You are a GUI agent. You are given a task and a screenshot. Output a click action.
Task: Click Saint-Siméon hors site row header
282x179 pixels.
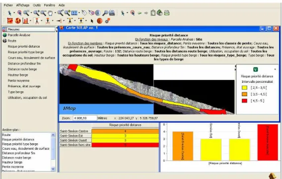(75, 145)
